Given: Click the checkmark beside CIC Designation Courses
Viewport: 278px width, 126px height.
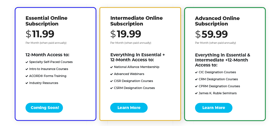Looking at the screenshot, I should tap(196, 72).
